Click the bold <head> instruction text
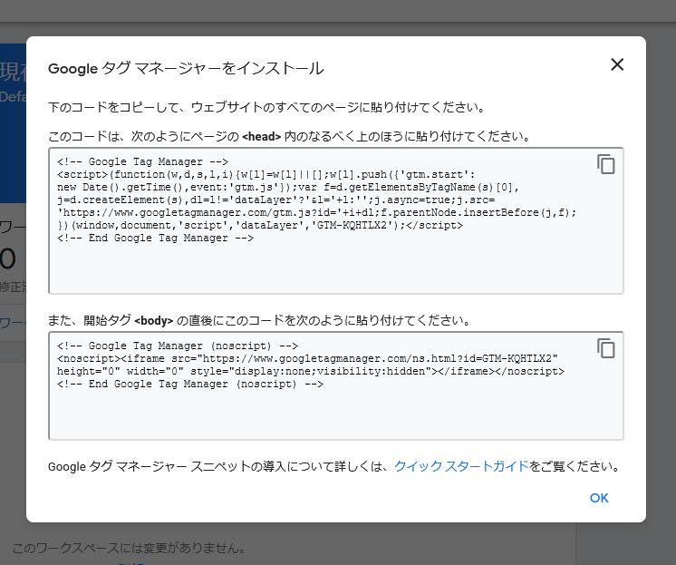 click(x=261, y=137)
